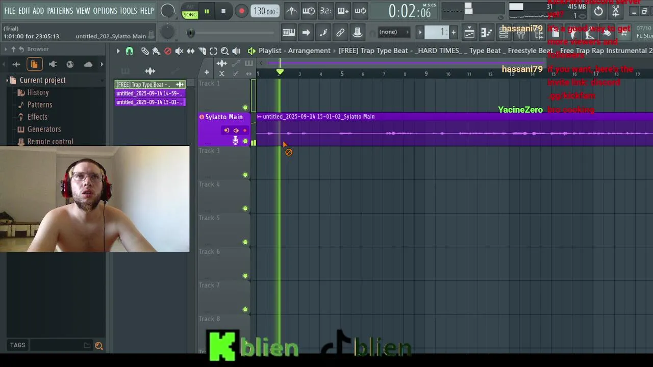Open the EDIT menu
Image resolution: width=653 pixels, height=367 pixels.
24,11
